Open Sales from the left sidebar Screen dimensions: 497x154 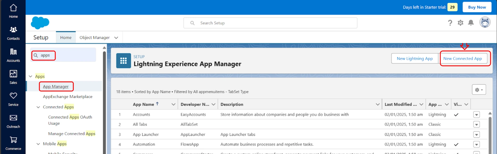(x=13, y=77)
